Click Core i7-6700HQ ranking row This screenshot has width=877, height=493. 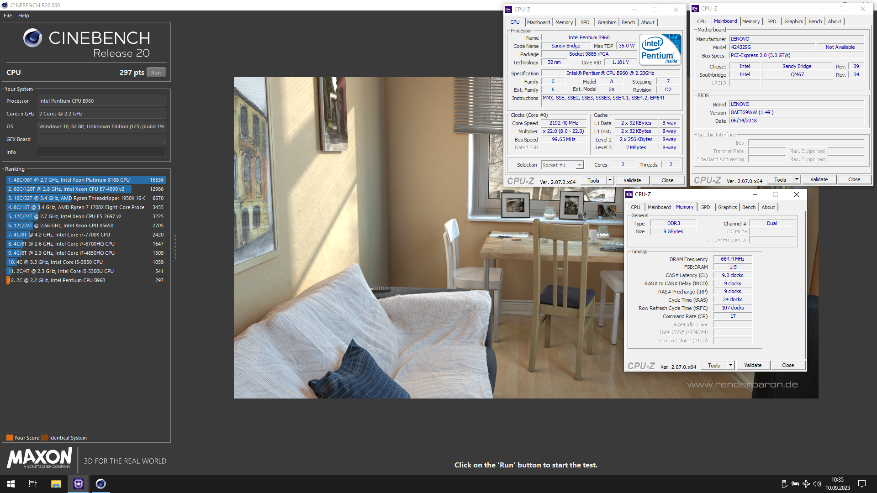(86, 244)
